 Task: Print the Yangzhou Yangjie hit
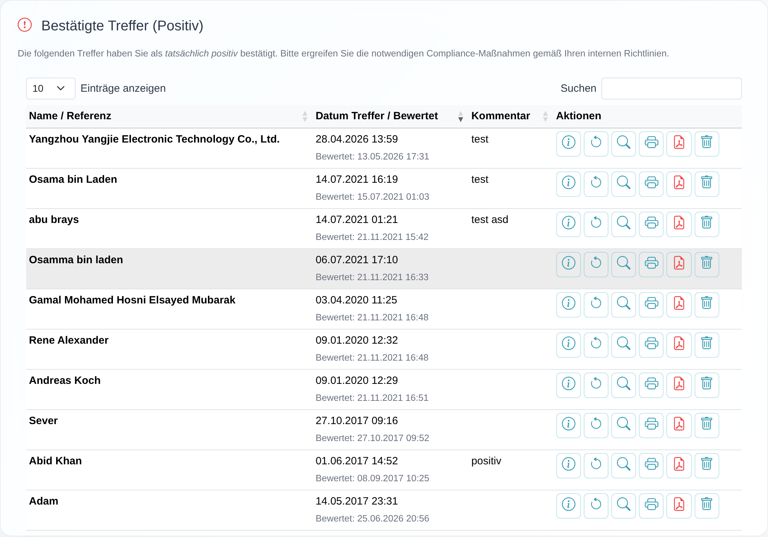coord(651,144)
